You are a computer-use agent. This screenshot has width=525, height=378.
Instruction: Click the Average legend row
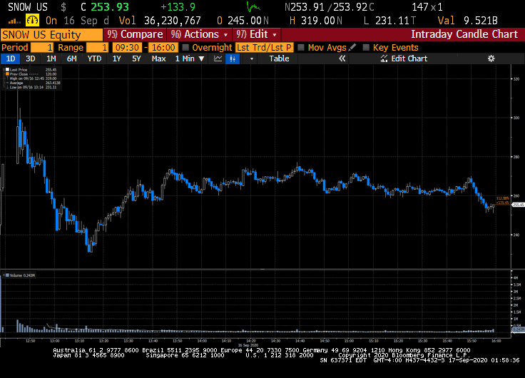(x=35, y=83)
